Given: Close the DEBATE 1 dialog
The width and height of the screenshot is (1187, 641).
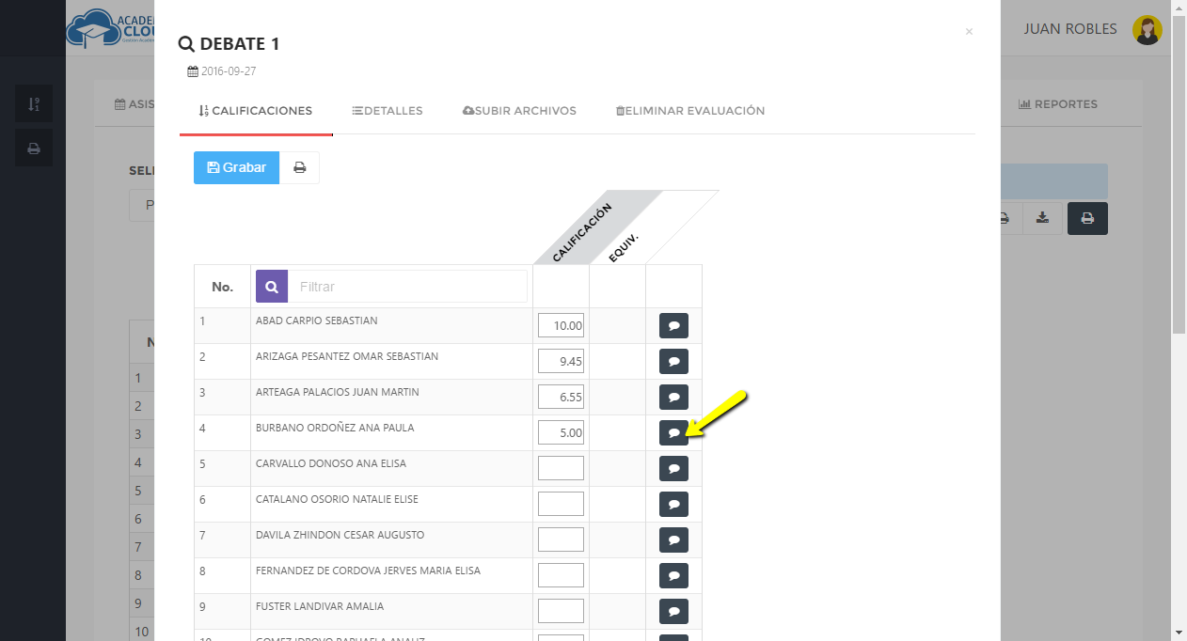Looking at the screenshot, I should click(969, 32).
